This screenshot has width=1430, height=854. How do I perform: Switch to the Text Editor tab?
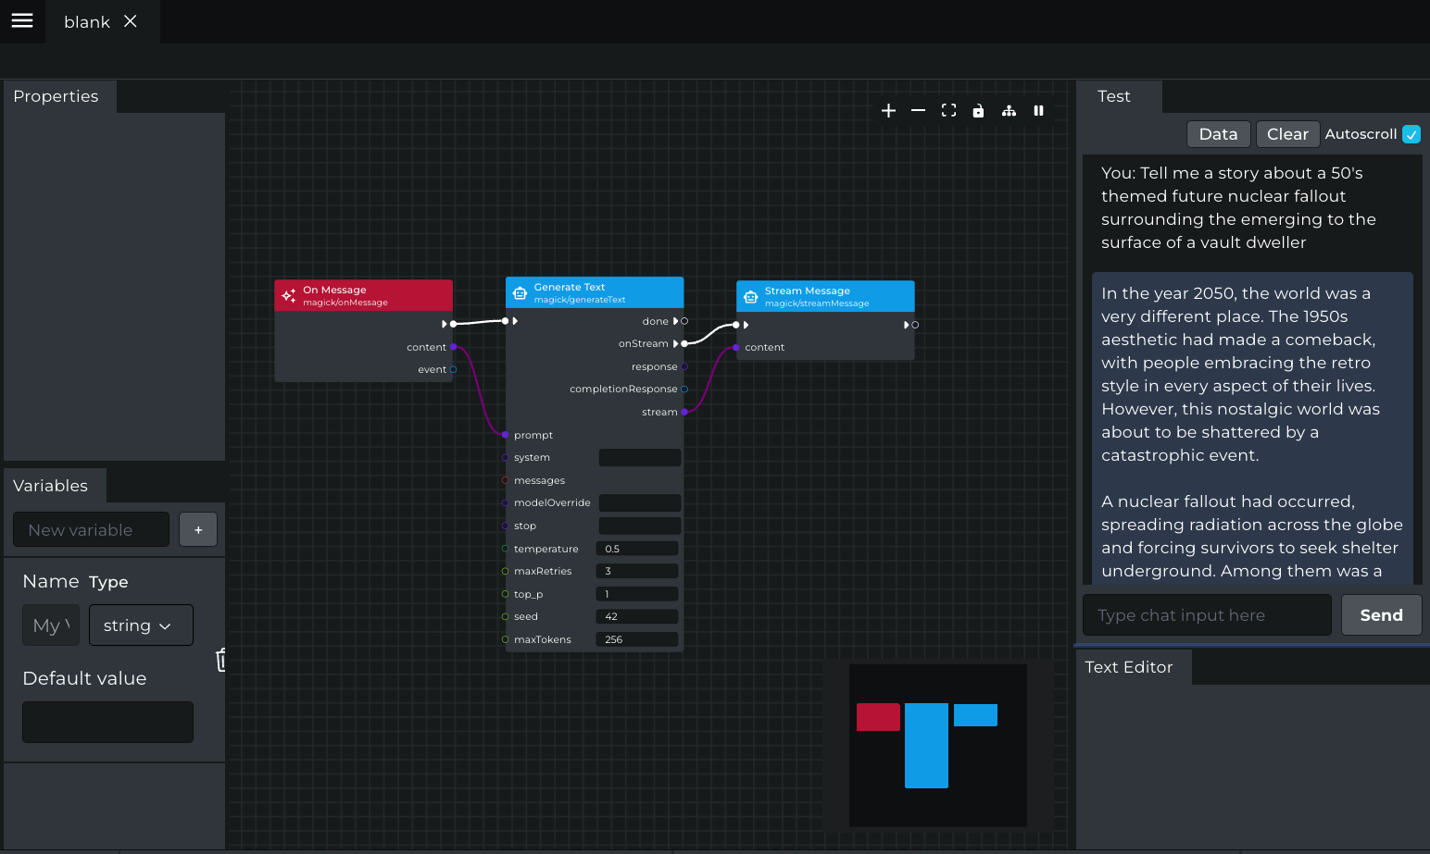(1128, 667)
